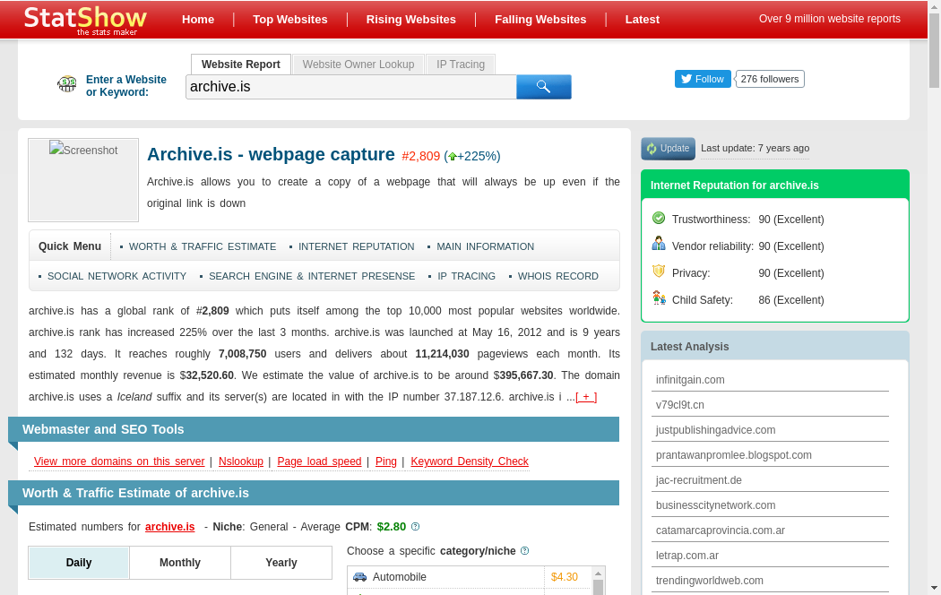Image resolution: width=941 pixels, height=595 pixels.
Task: Select the Yearly estimate tab
Action: (x=281, y=563)
